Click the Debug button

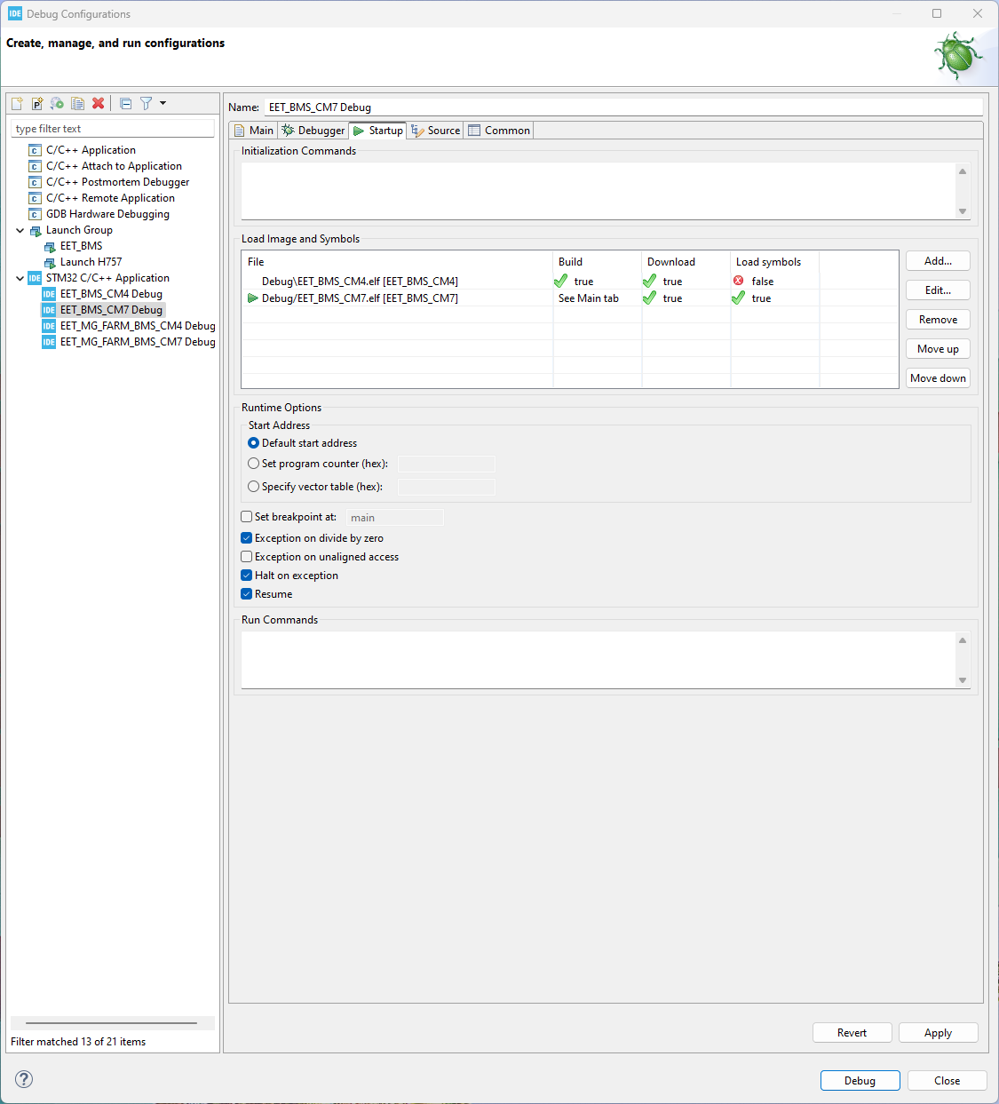860,1081
